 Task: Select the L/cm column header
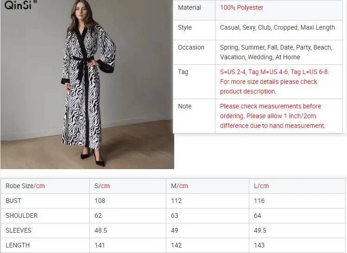point(261,186)
